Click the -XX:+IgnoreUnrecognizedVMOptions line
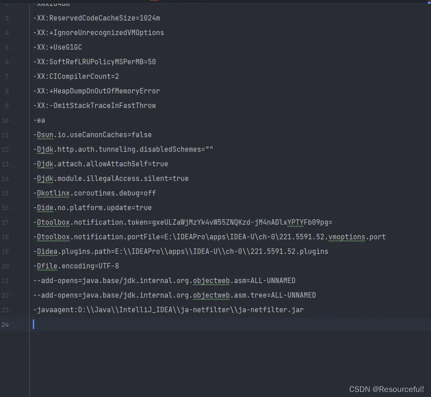The image size is (431, 397). click(x=99, y=33)
